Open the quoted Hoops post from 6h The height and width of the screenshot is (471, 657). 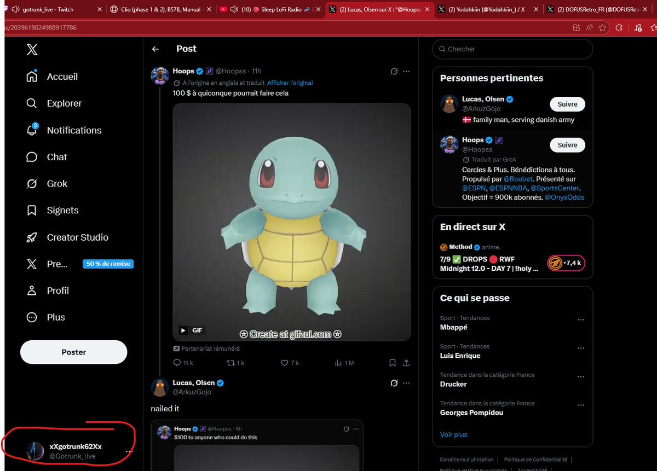point(257,446)
